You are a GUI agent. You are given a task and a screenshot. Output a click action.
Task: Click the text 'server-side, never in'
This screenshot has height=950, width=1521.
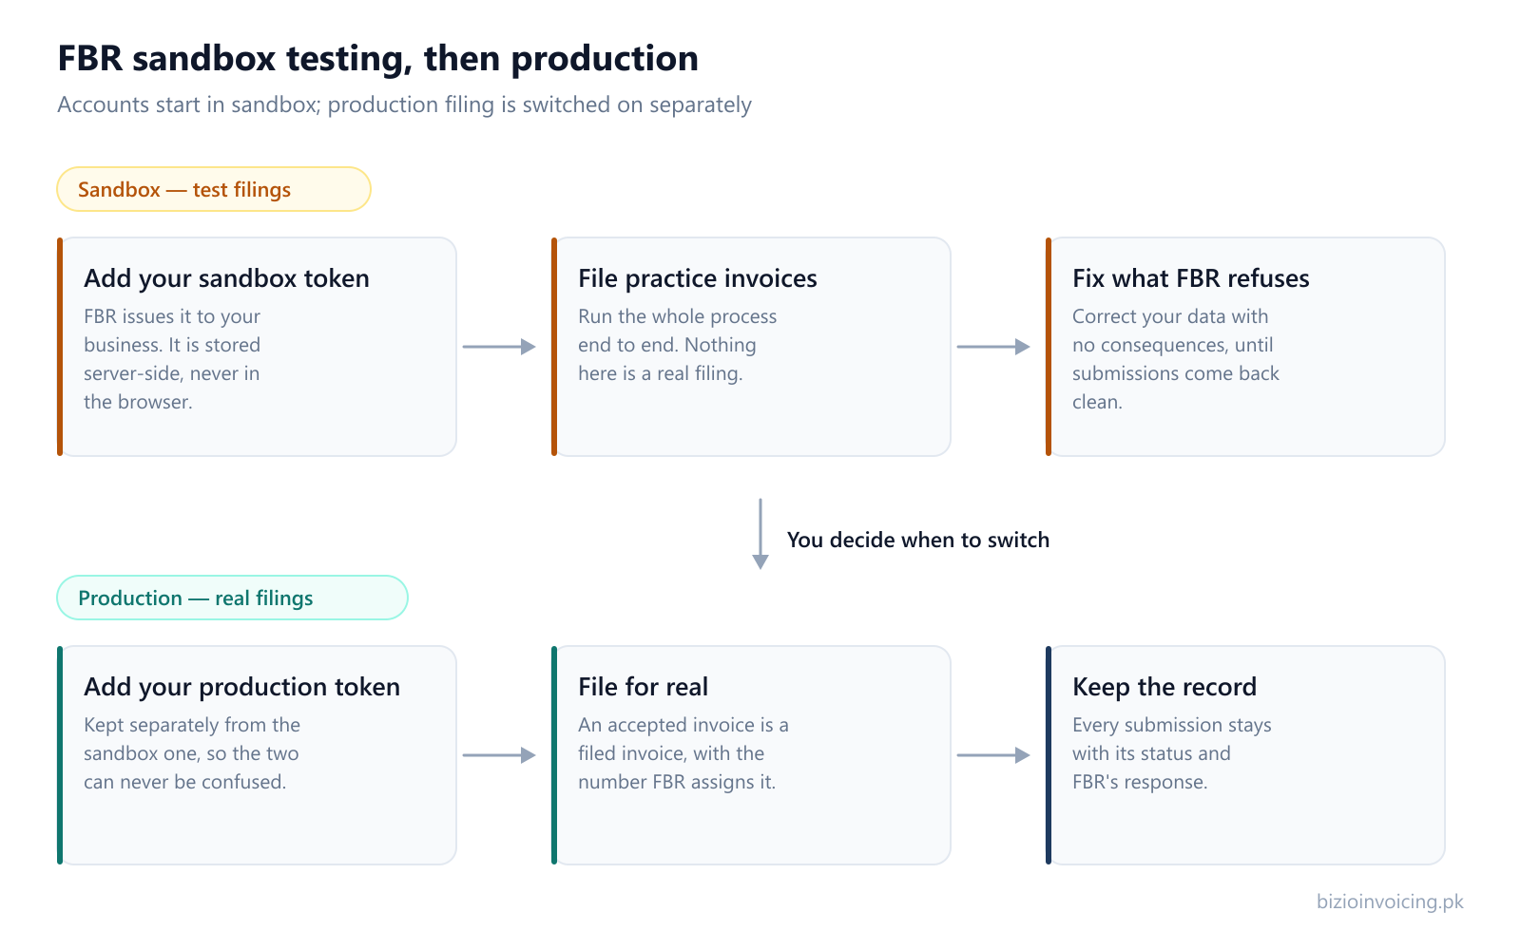tap(172, 373)
